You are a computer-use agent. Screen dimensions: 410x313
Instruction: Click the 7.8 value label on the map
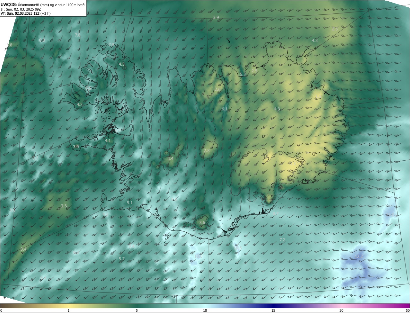point(78,35)
